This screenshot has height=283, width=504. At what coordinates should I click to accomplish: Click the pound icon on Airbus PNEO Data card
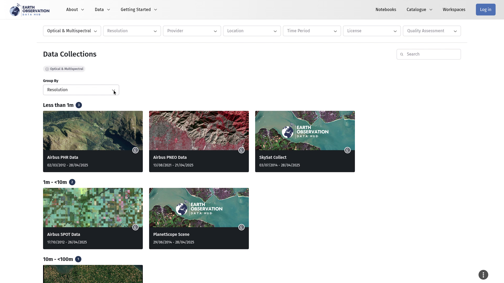(x=241, y=150)
